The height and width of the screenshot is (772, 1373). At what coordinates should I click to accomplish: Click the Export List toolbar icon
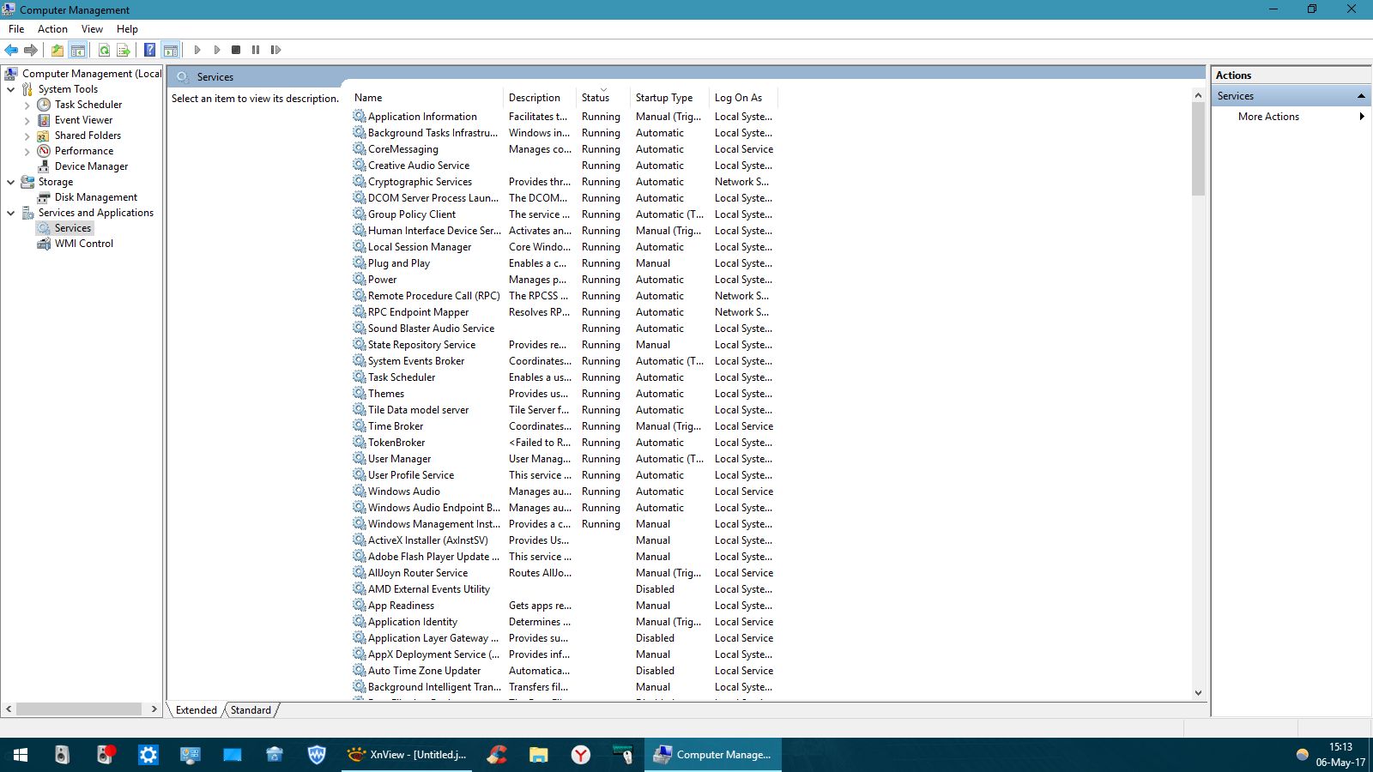[124, 50]
